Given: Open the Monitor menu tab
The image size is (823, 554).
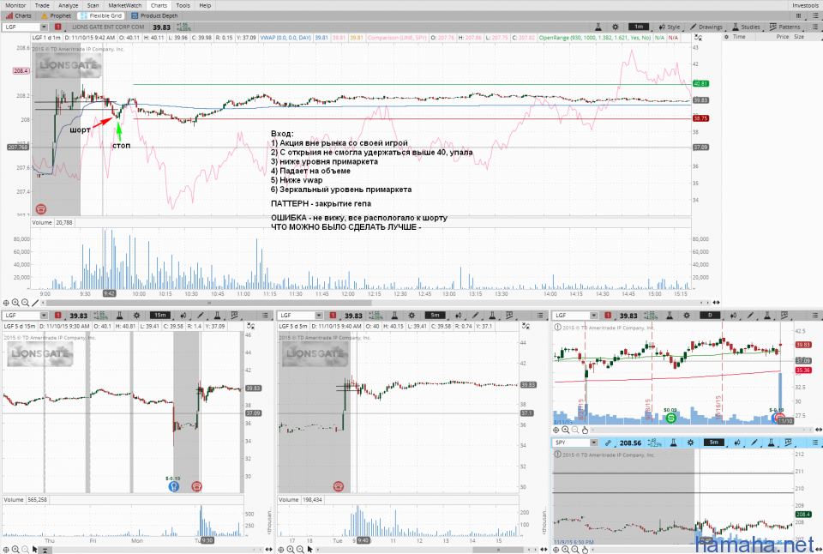Looking at the screenshot, I should pyautogui.click(x=15, y=5).
